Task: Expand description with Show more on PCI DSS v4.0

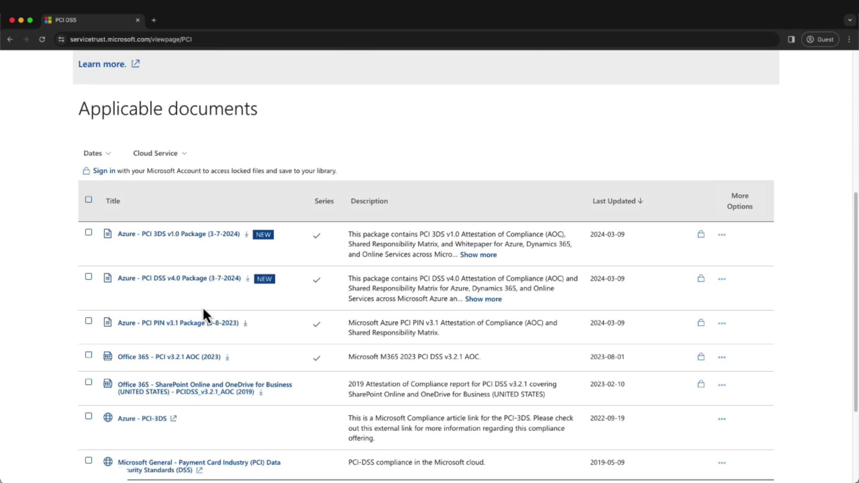Action: pos(483,299)
